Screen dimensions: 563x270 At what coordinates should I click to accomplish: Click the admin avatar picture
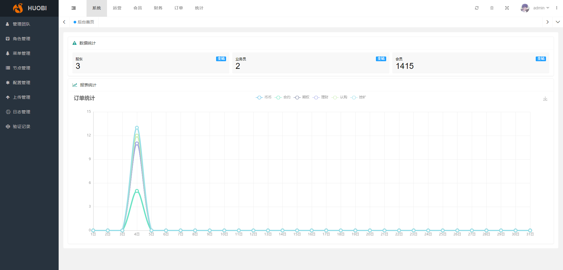[x=525, y=8]
